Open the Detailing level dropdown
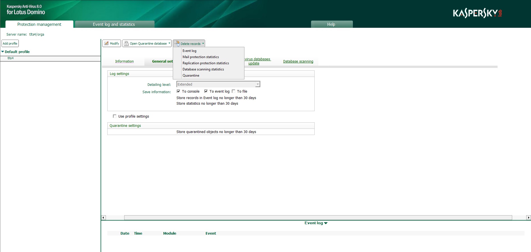 click(x=257, y=84)
